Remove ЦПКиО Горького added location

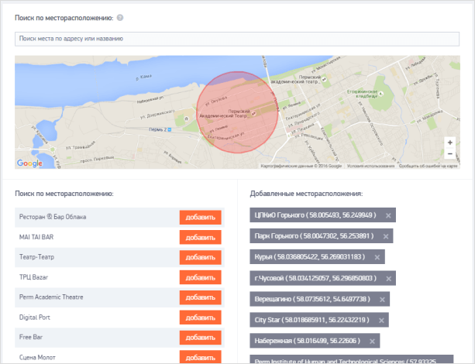pos(388,215)
